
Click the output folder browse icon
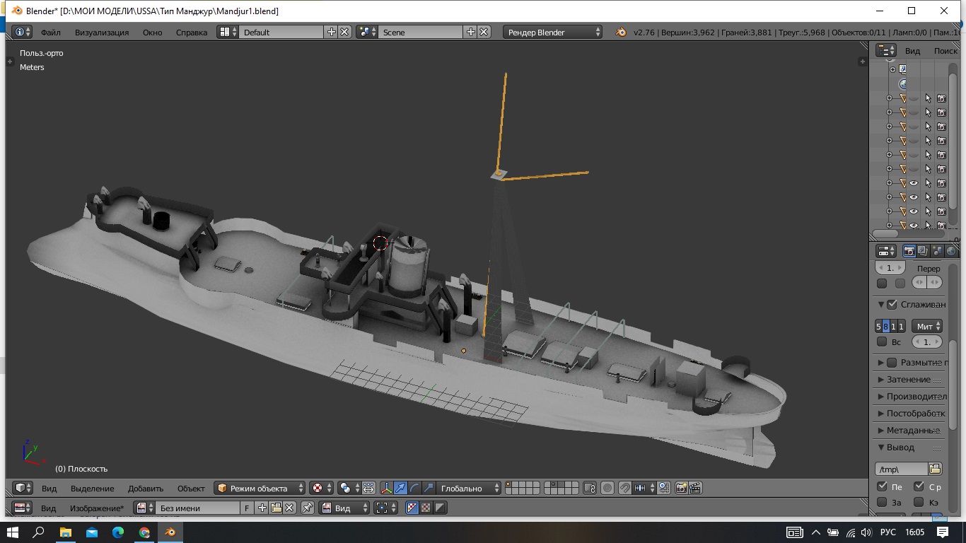tap(935, 469)
